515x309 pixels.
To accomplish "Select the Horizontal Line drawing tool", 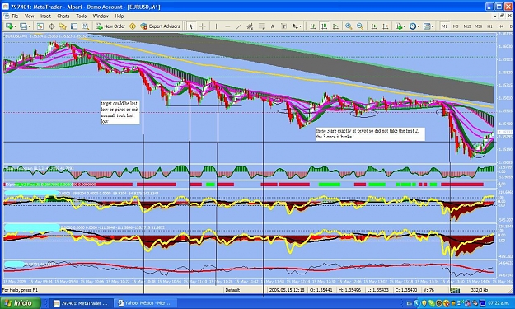I will coord(227,26).
